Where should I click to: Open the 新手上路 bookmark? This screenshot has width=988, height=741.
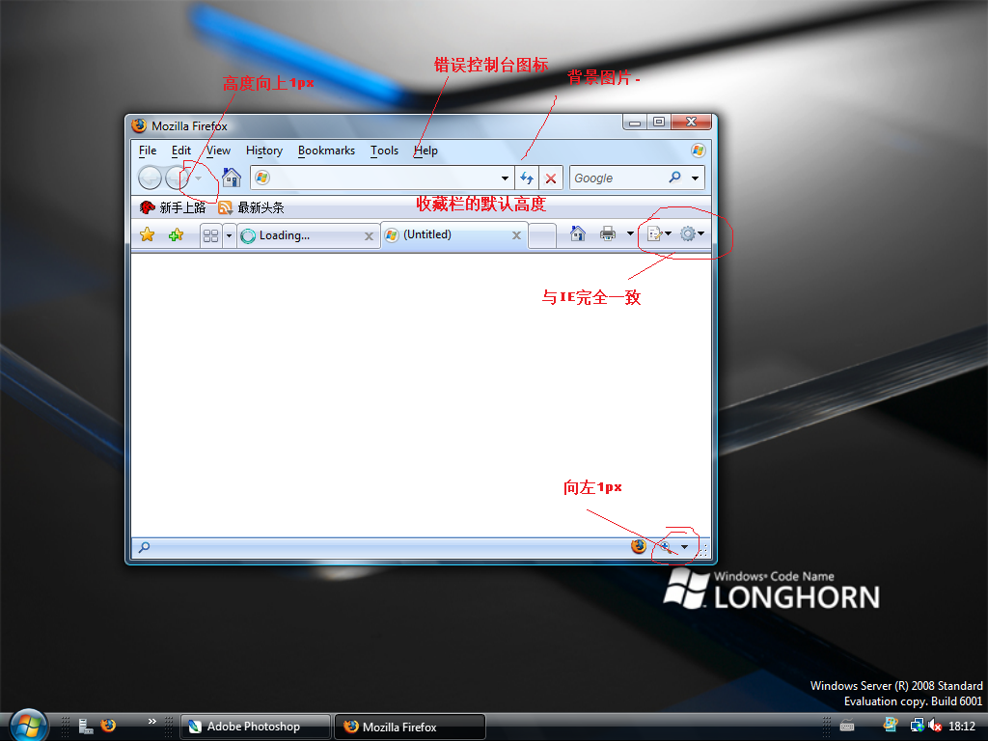(x=173, y=207)
